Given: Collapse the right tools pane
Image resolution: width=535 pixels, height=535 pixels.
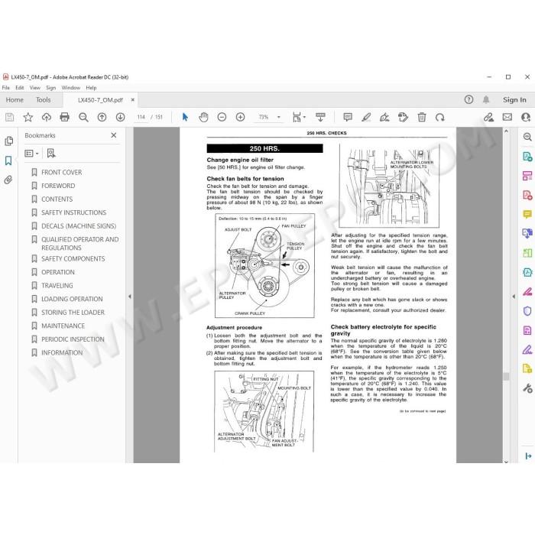Looking at the screenshot, I should point(514,297).
